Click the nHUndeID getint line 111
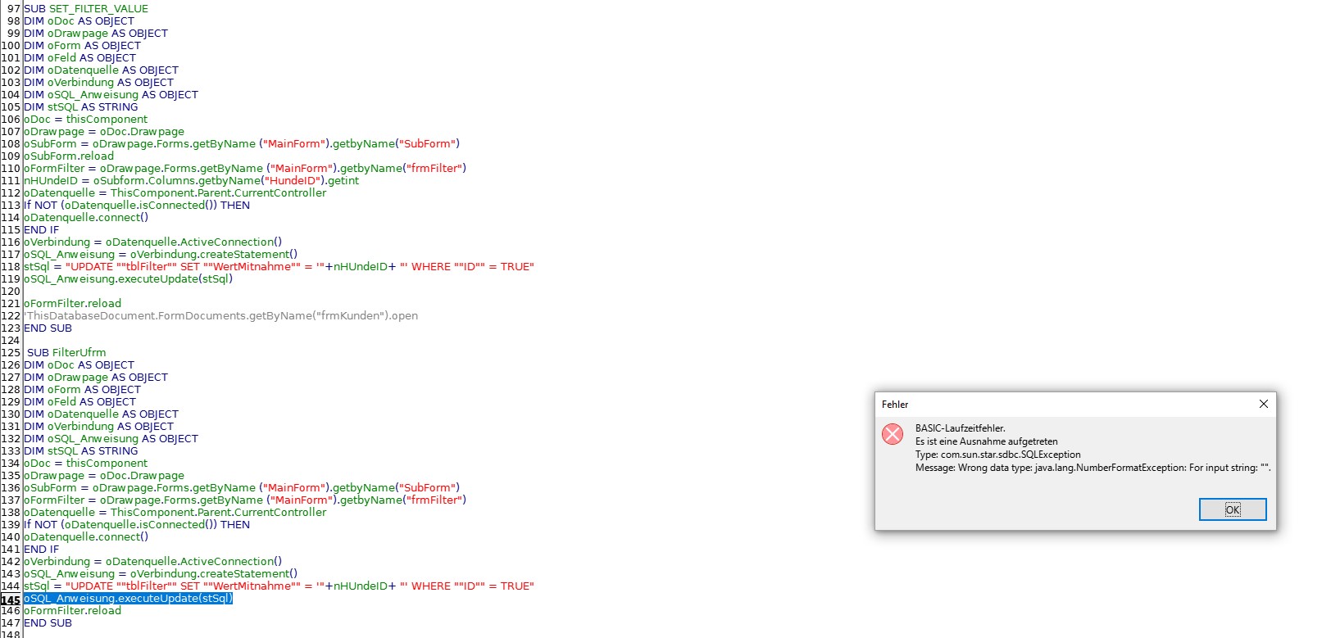Screen dimensions: 1331x638 tap(191, 181)
